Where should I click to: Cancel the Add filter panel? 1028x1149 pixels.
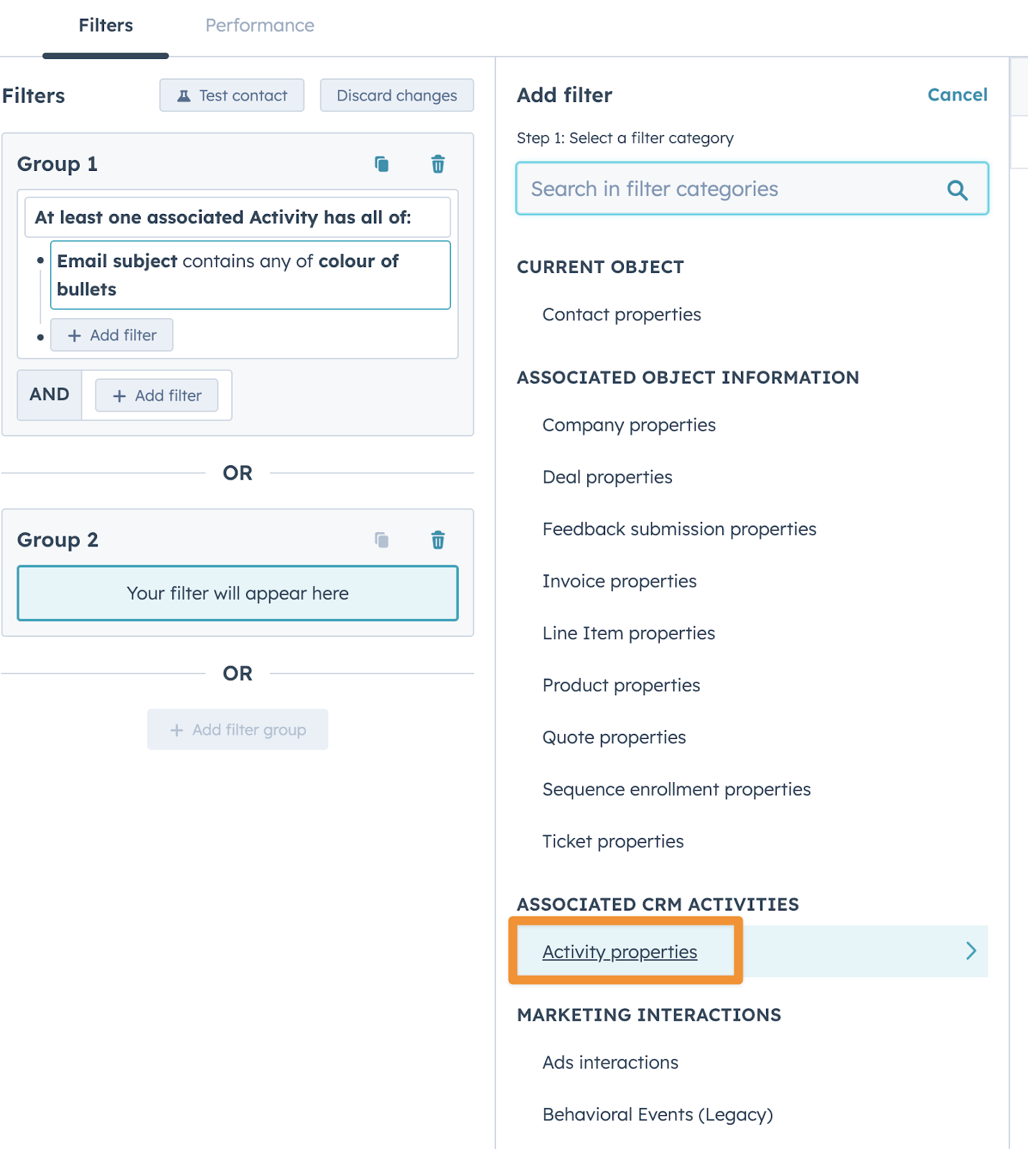pos(958,94)
